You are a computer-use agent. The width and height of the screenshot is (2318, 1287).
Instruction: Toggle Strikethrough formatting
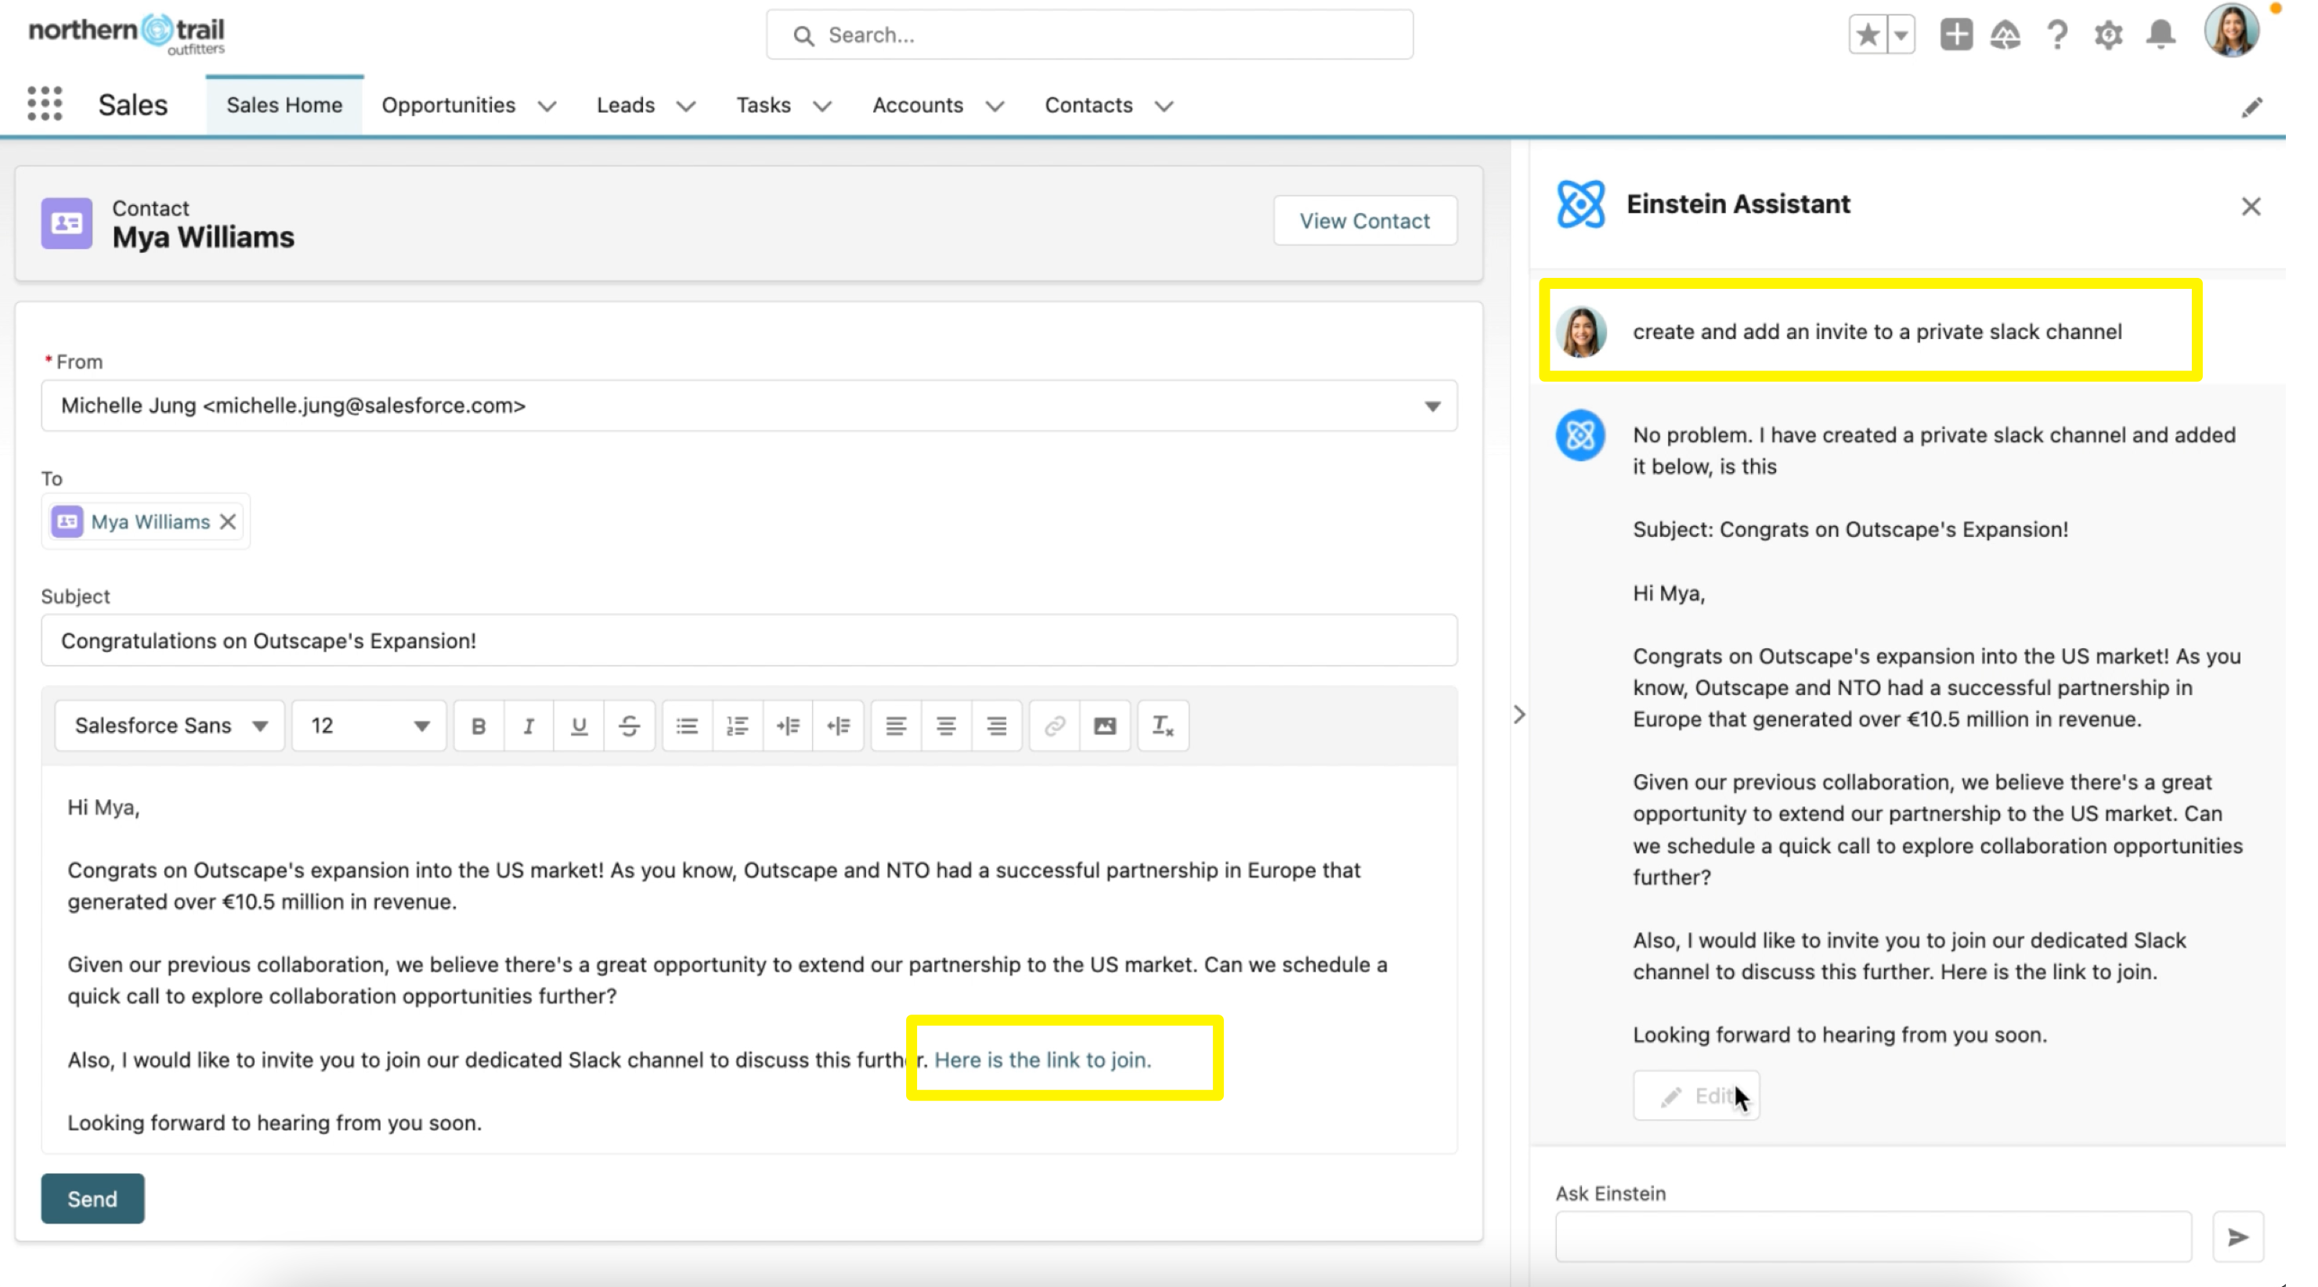tap(630, 726)
